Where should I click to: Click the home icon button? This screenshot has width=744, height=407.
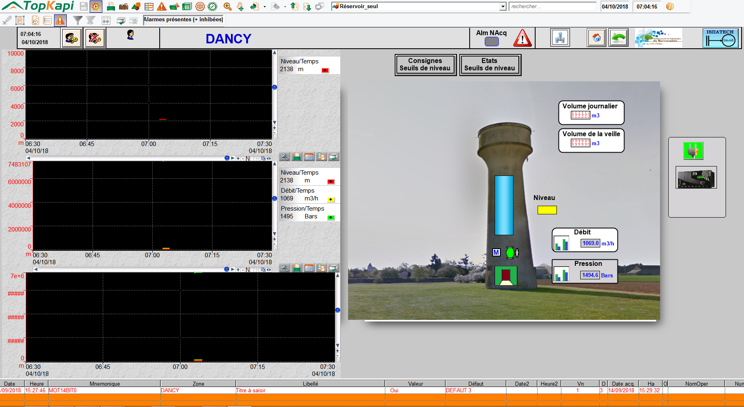596,38
